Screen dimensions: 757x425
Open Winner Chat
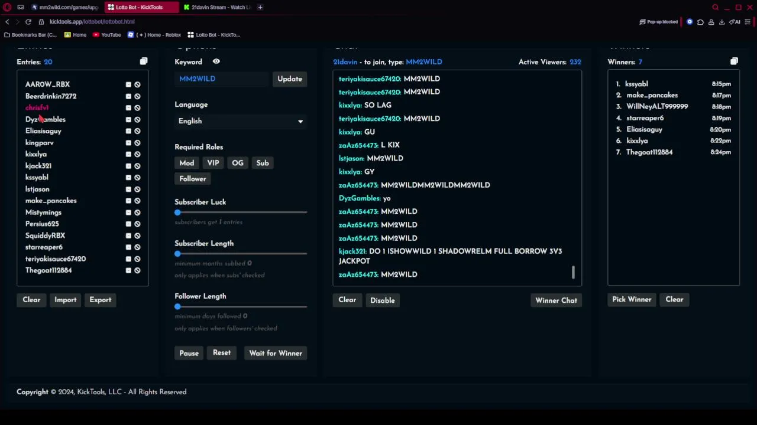tap(556, 300)
